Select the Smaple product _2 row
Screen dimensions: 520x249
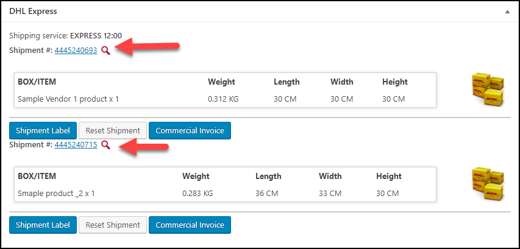click(225, 194)
